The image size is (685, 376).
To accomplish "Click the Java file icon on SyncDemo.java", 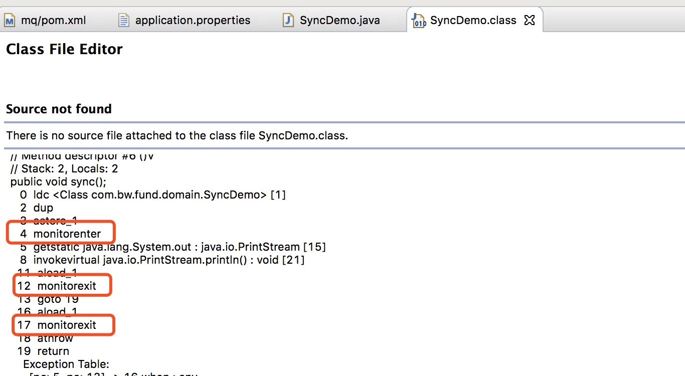I will [288, 20].
